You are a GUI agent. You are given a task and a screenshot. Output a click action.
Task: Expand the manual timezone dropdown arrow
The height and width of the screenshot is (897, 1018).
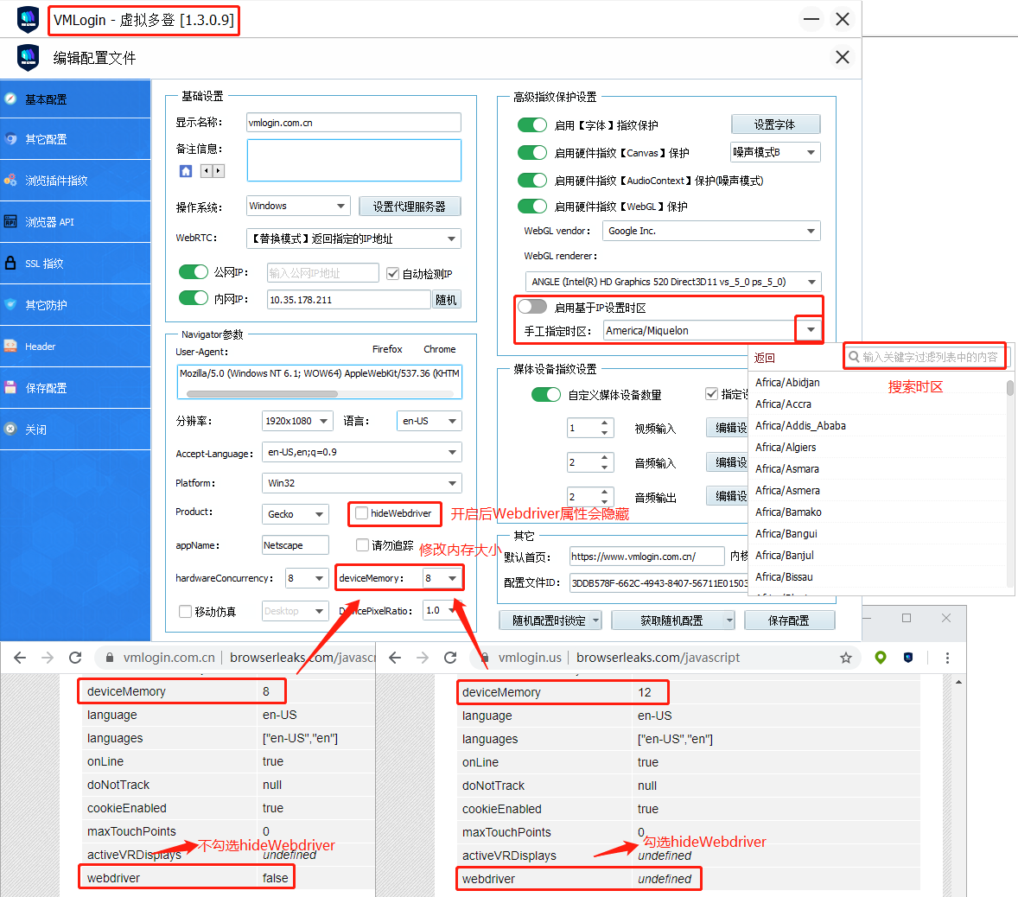(x=810, y=330)
